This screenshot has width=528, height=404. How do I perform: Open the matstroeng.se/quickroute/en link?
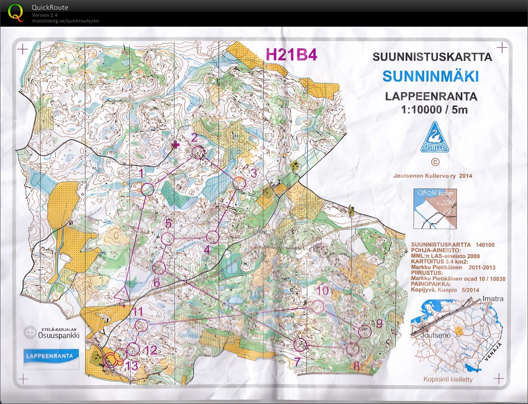click(65, 21)
